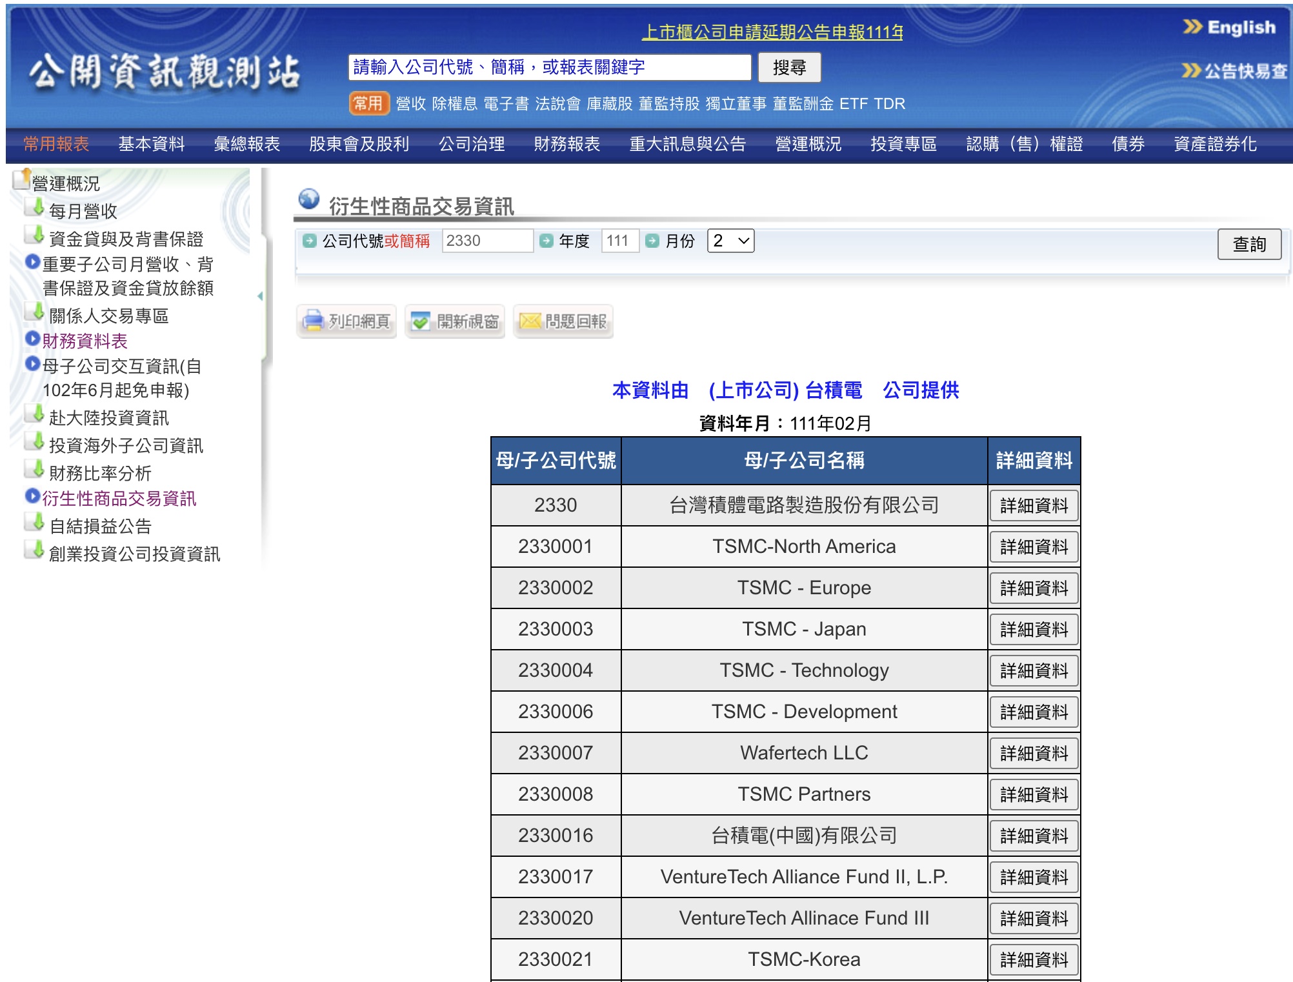
Task: Click the 除權息 quick link
Action: tap(455, 104)
